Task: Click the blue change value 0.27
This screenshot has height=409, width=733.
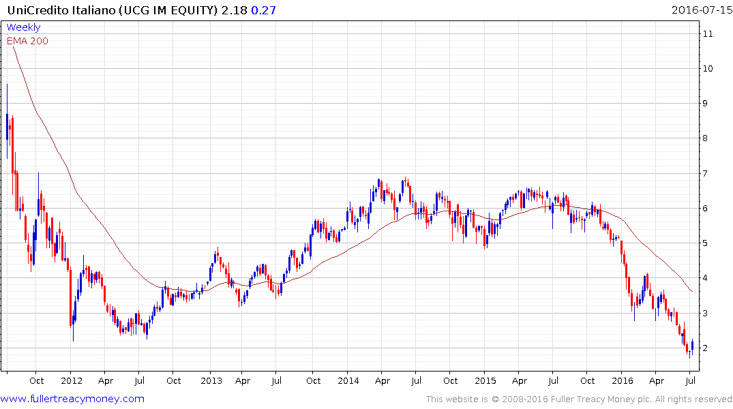Action: click(264, 10)
